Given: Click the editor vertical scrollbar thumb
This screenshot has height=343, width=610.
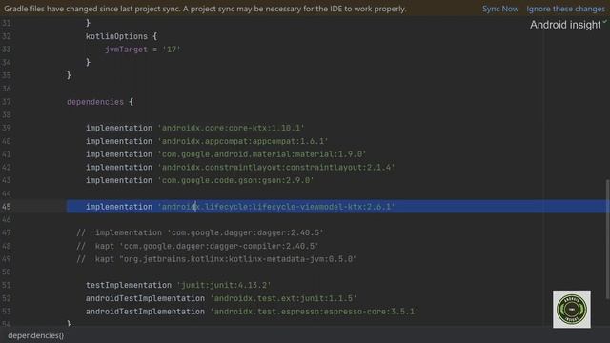Looking at the screenshot, I should pos(607,239).
